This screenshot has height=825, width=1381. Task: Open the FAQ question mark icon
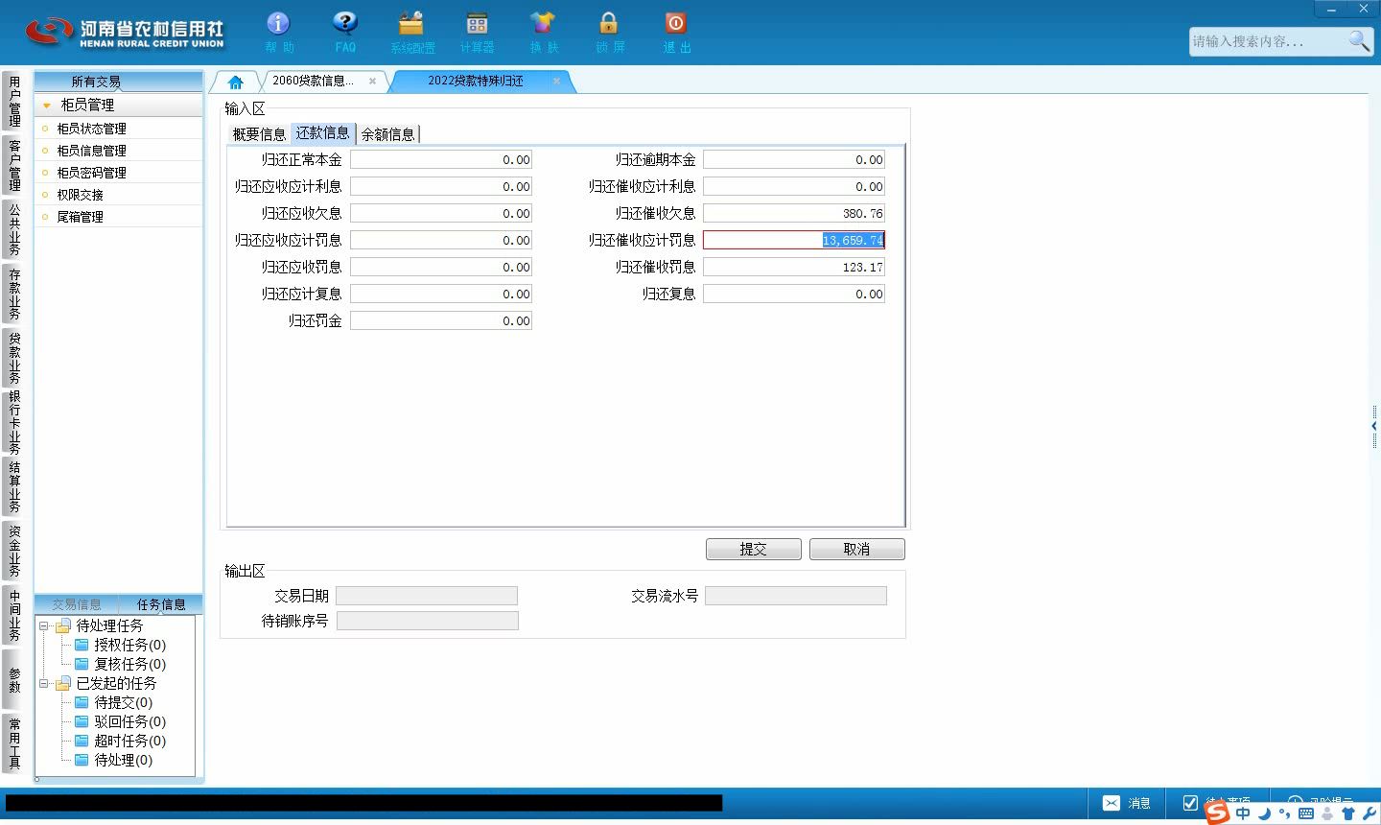pos(344,23)
